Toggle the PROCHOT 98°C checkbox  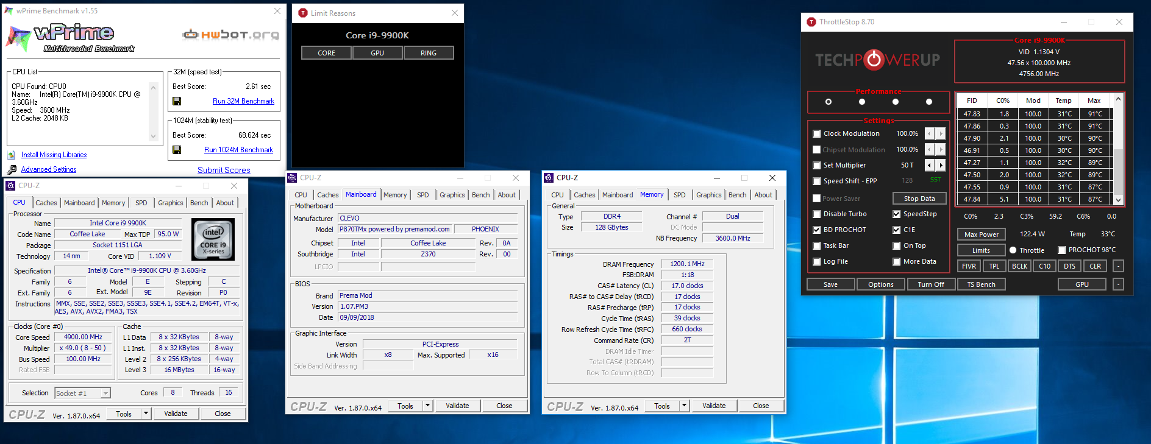pos(1062,250)
